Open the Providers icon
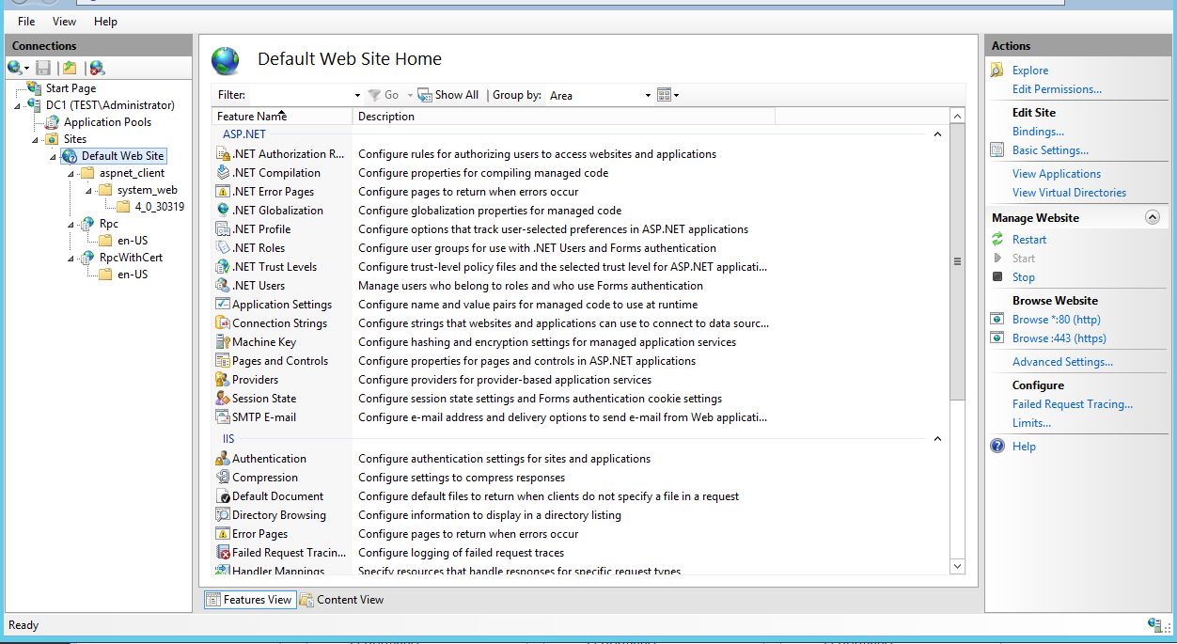1177x644 pixels. pyautogui.click(x=223, y=380)
